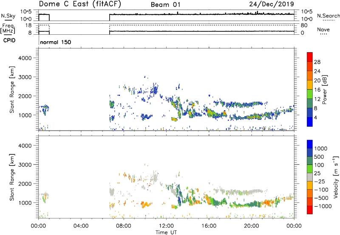This screenshot has height=235, width=340.
Task: Click the '1000' range tick in velocity panel
Action: tap(25, 203)
